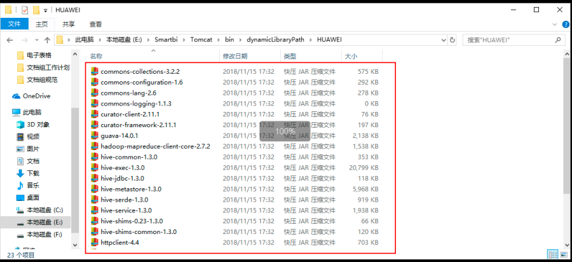
Task: Click the guava-14.0.1 JAR file icon
Action: (x=95, y=135)
